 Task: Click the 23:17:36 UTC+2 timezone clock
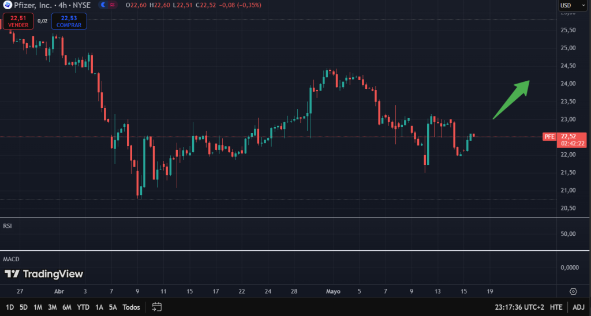point(519,307)
